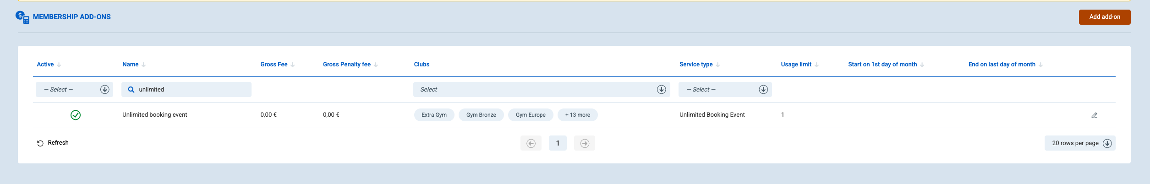
Task: Open the Service type filter dropdown
Action: pyautogui.click(x=725, y=89)
